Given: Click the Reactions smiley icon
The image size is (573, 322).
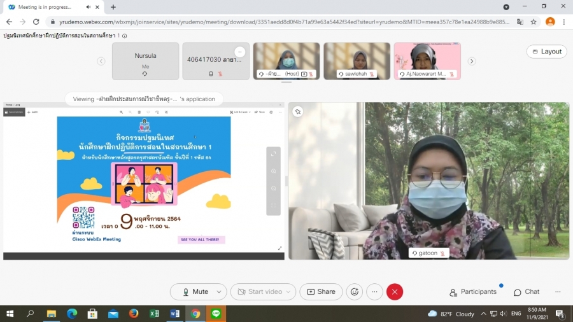Looking at the screenshot, I should click(x=355, y=291).
